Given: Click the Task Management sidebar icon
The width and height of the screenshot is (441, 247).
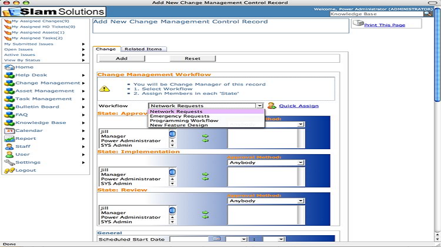Looking at the screenshot, I should coord(9,99).
